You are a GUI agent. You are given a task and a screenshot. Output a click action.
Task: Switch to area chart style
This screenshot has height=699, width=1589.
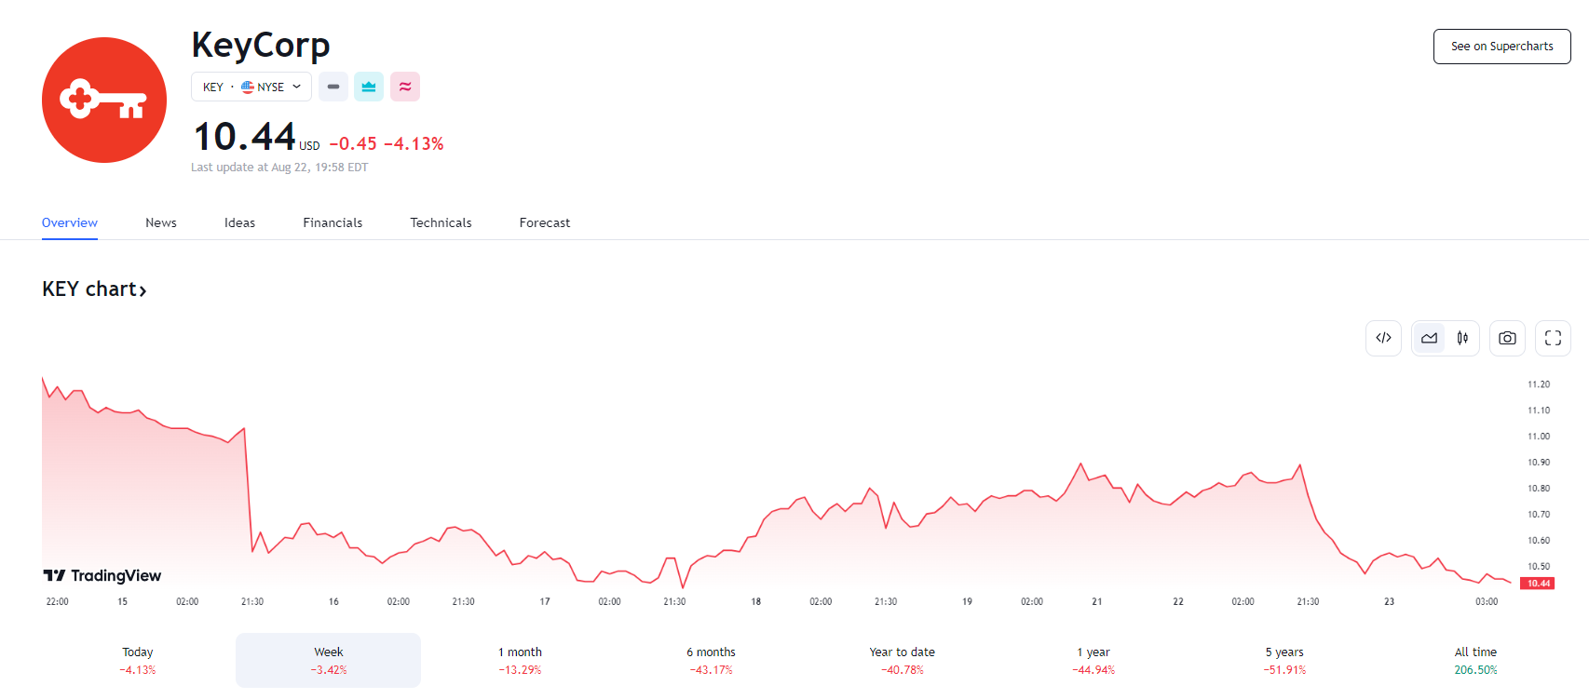(1429, 338)
